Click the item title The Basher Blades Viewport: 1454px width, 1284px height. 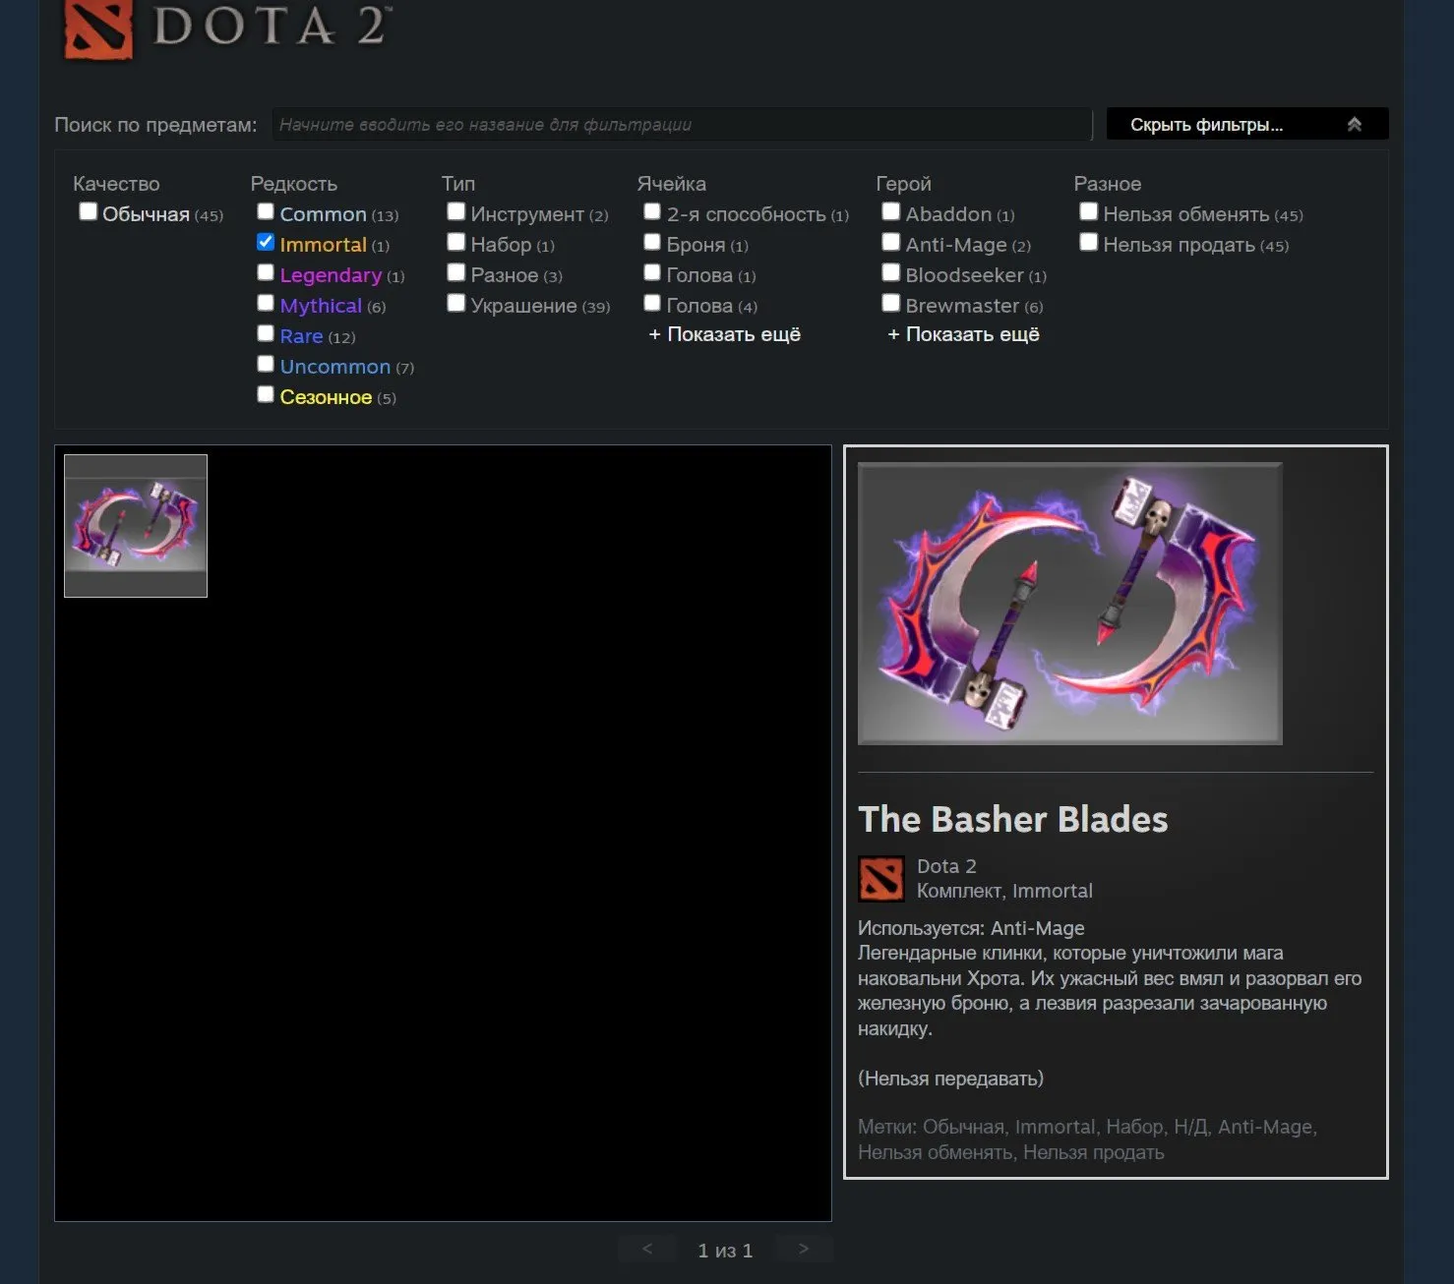1013,819
